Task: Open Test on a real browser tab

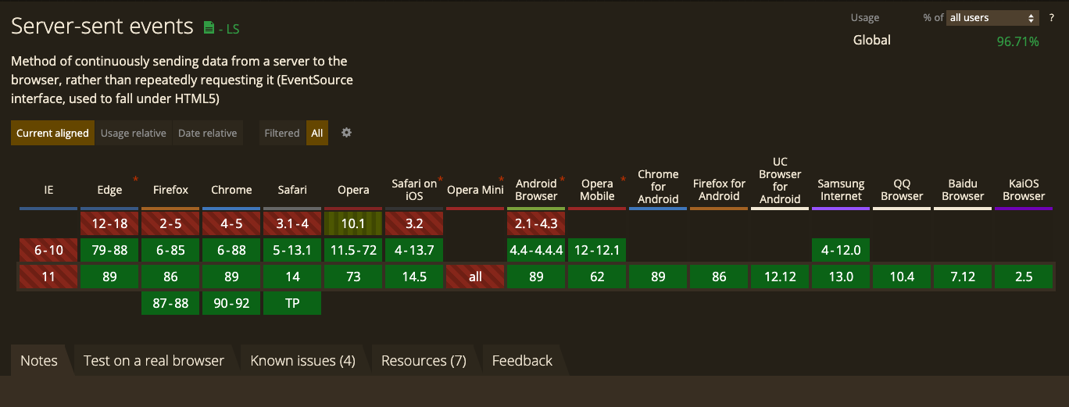Action: point(153,360)
